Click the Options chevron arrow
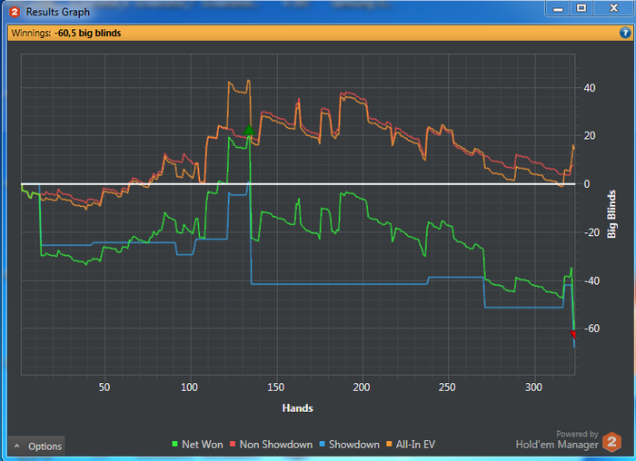The image size is (636, 461). point(17,446)
